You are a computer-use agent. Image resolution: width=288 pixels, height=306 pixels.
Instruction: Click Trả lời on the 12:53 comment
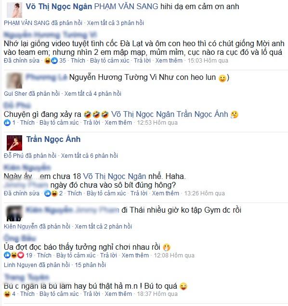(92, 123)
